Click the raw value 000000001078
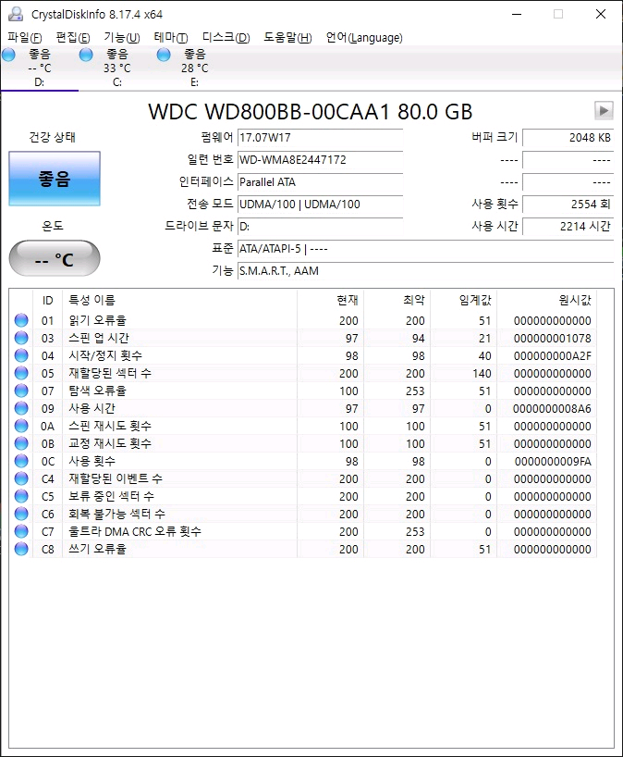 (552, 338)
